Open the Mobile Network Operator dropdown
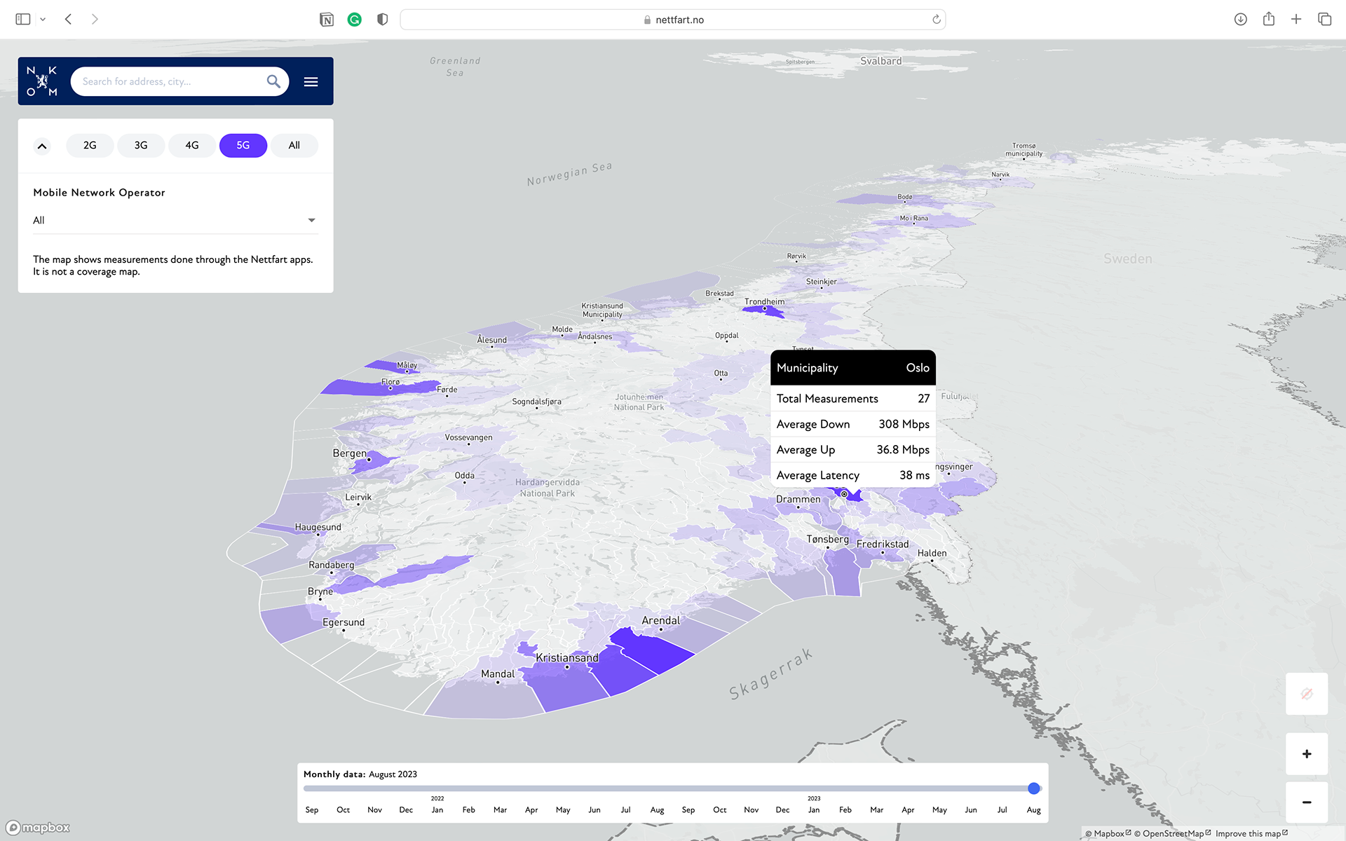This screenshot has width=1346, height=841. click(175, 220)
